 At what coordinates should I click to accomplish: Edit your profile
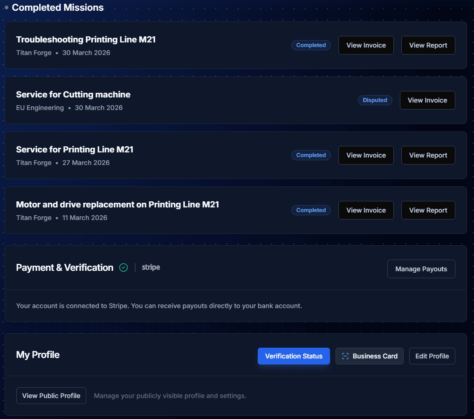(x=432, y=356)
